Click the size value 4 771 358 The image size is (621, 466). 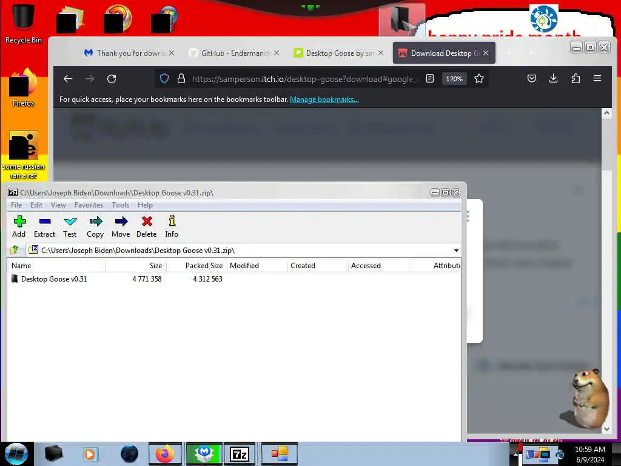[147, 279]
